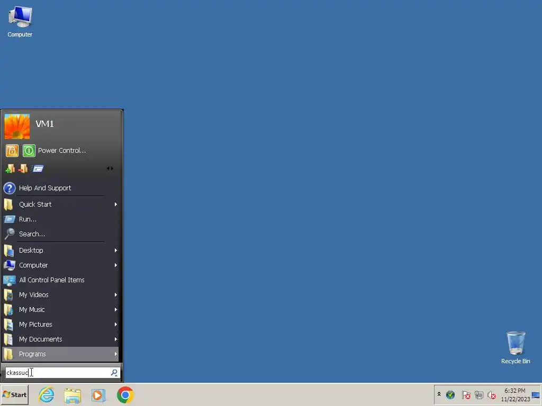Select the Recycle Bin desktop icon
Screen dimensions: 542x406
coord(516,348)
